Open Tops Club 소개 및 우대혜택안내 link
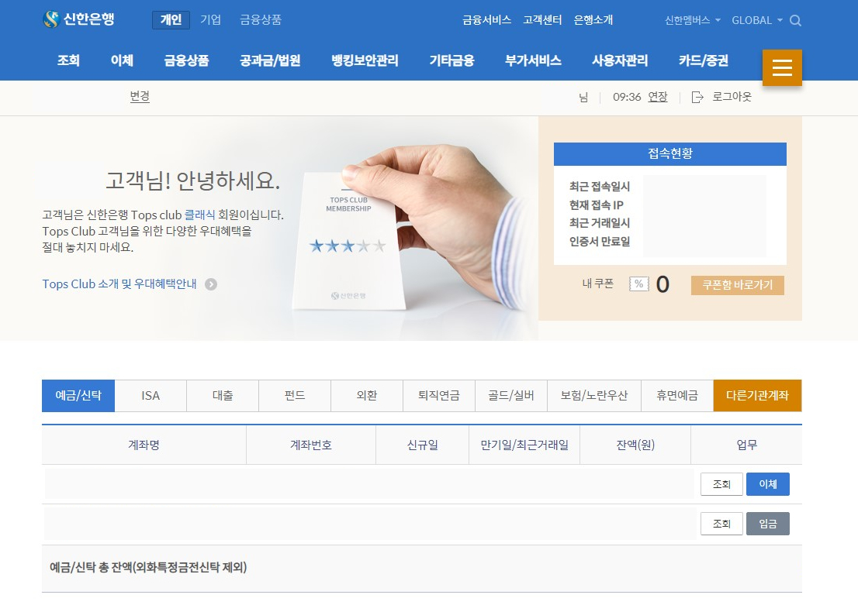This screenshot has width=858, height=612. (119, 284)
